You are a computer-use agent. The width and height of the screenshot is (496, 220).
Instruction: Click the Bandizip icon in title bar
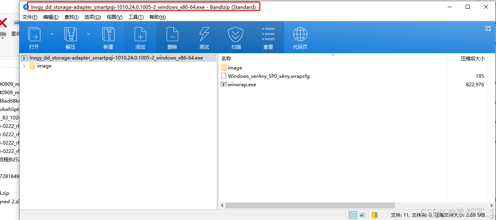pos(26,7)
